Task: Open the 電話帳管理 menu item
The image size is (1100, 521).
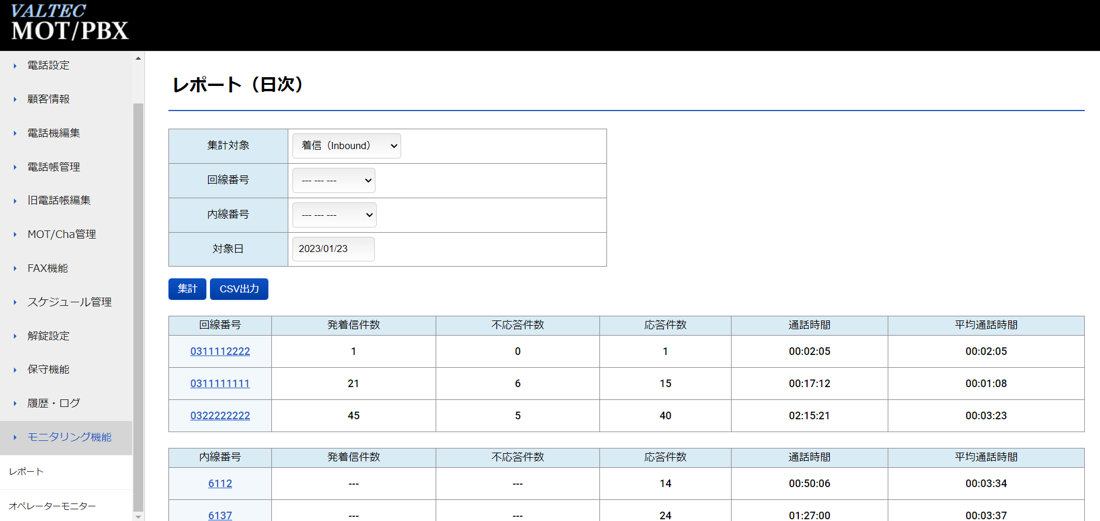Action: (x=54, y=167)
